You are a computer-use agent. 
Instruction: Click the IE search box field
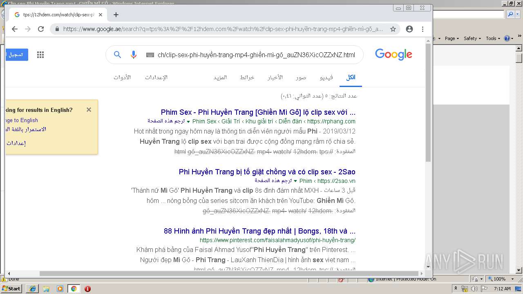pos(469,14)
